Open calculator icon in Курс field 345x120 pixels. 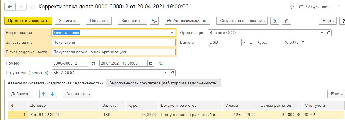[x=303, y=43]
